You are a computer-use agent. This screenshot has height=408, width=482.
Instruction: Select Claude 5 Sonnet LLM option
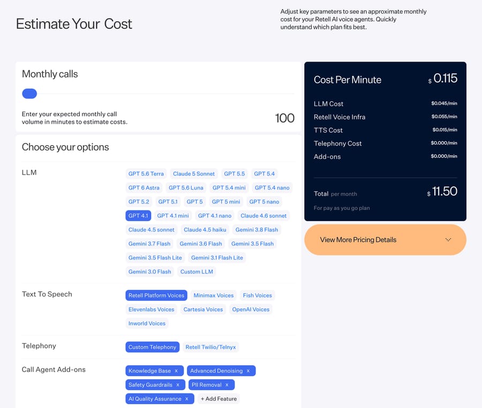194,174
